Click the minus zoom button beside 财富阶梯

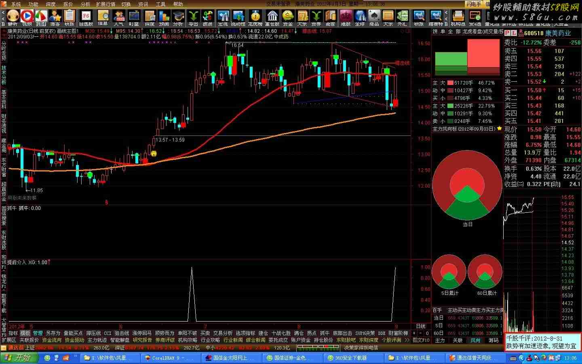420,333
